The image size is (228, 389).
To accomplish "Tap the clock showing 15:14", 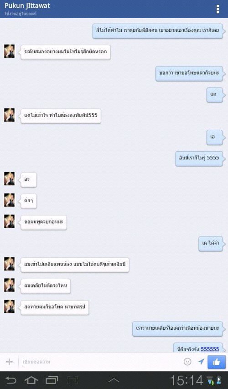I will tap(187, 380).
